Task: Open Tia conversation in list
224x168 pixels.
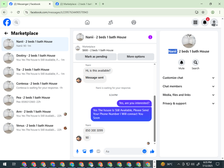Action: coord(35,72)
